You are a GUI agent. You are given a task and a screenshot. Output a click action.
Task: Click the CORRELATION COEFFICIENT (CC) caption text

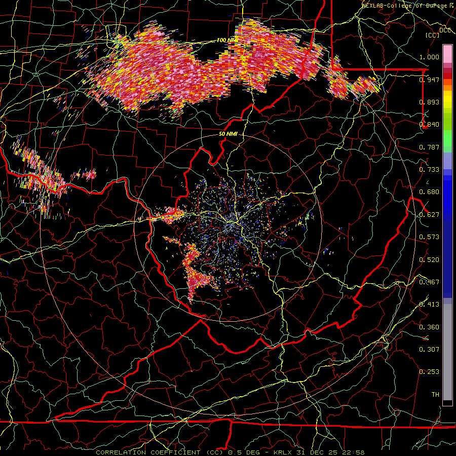click(x=160, y=452)
